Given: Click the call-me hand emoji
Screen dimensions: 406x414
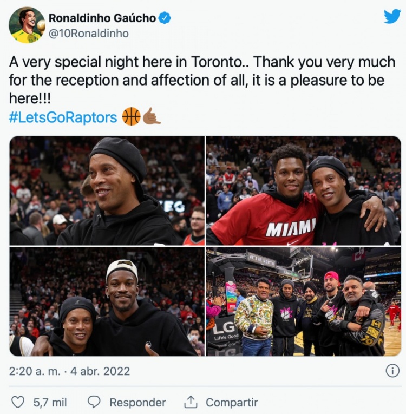Looking at the screenshot, I should (x=152, y=116).
